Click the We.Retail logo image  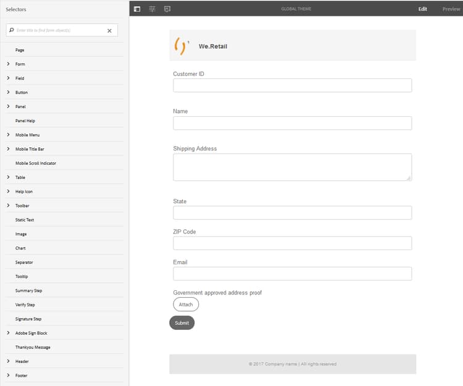point(181,46)
